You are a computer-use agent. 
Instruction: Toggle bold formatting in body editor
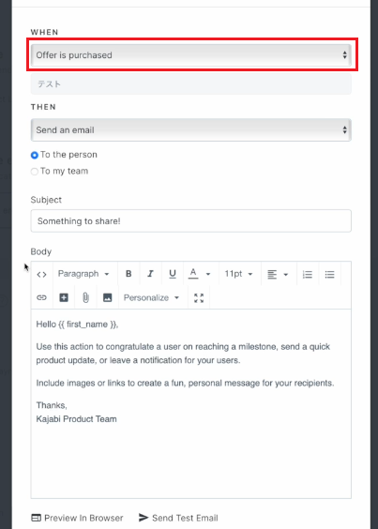pos(129,274)
